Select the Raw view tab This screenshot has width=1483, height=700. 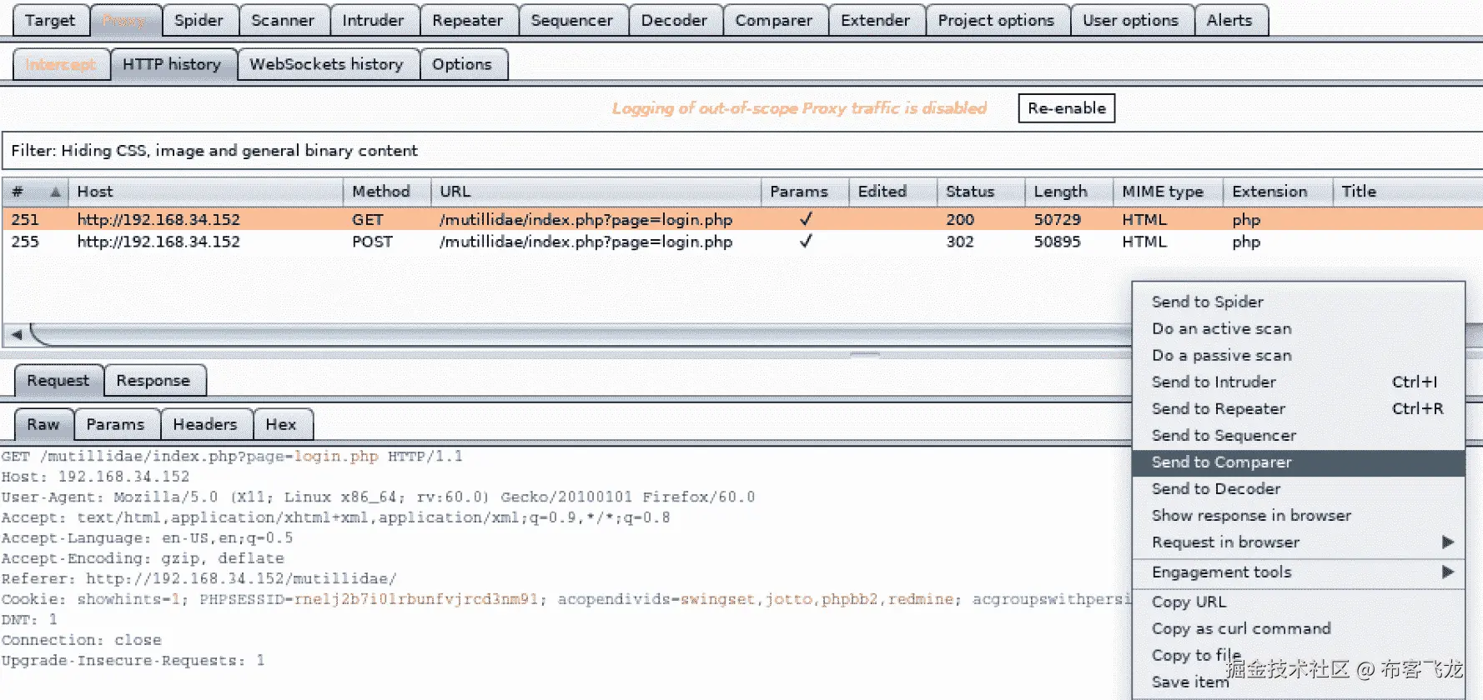coord(43,424)
